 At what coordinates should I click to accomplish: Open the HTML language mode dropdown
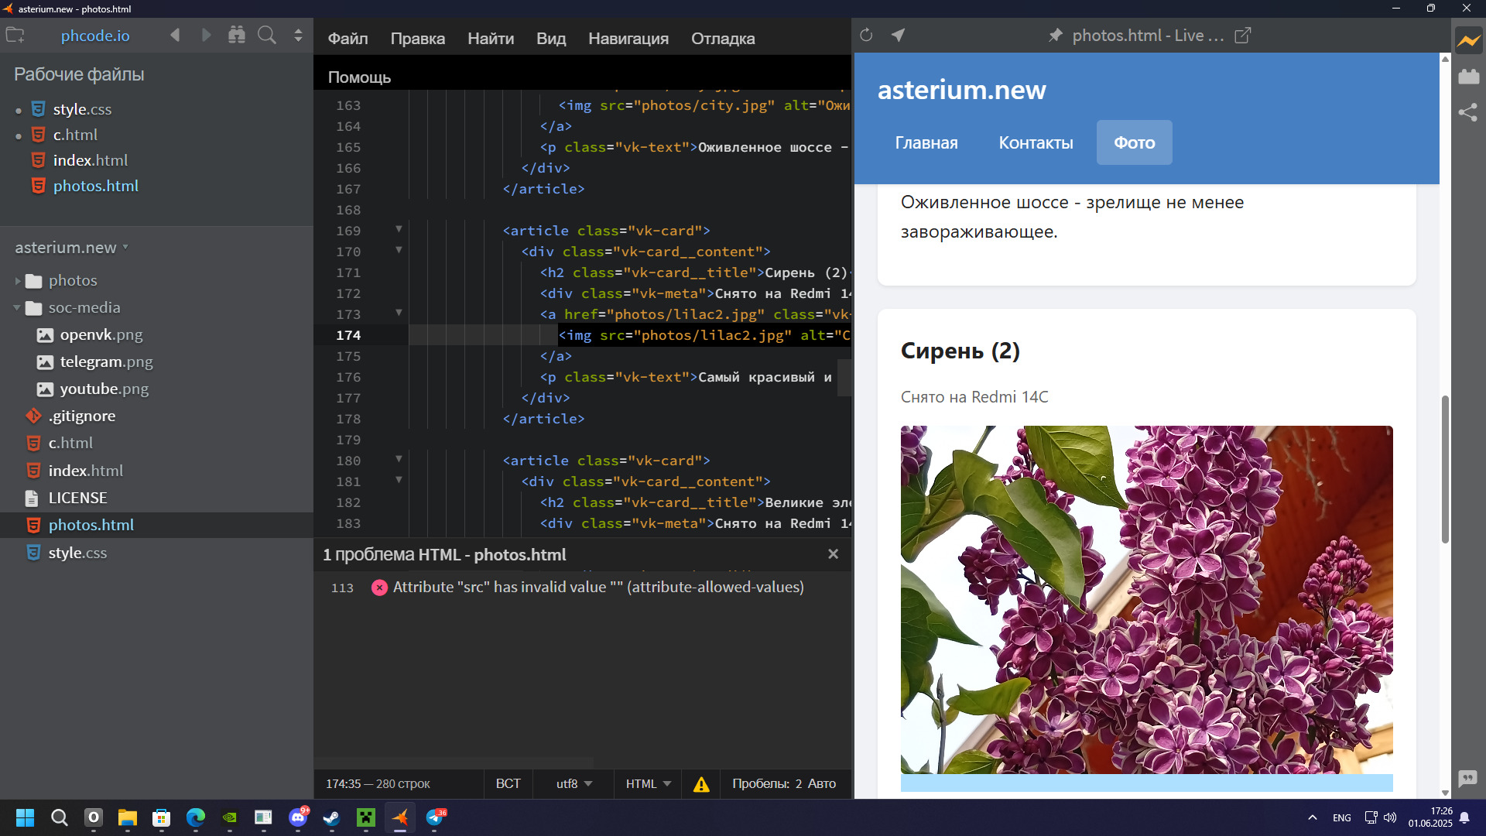[648, 784]
